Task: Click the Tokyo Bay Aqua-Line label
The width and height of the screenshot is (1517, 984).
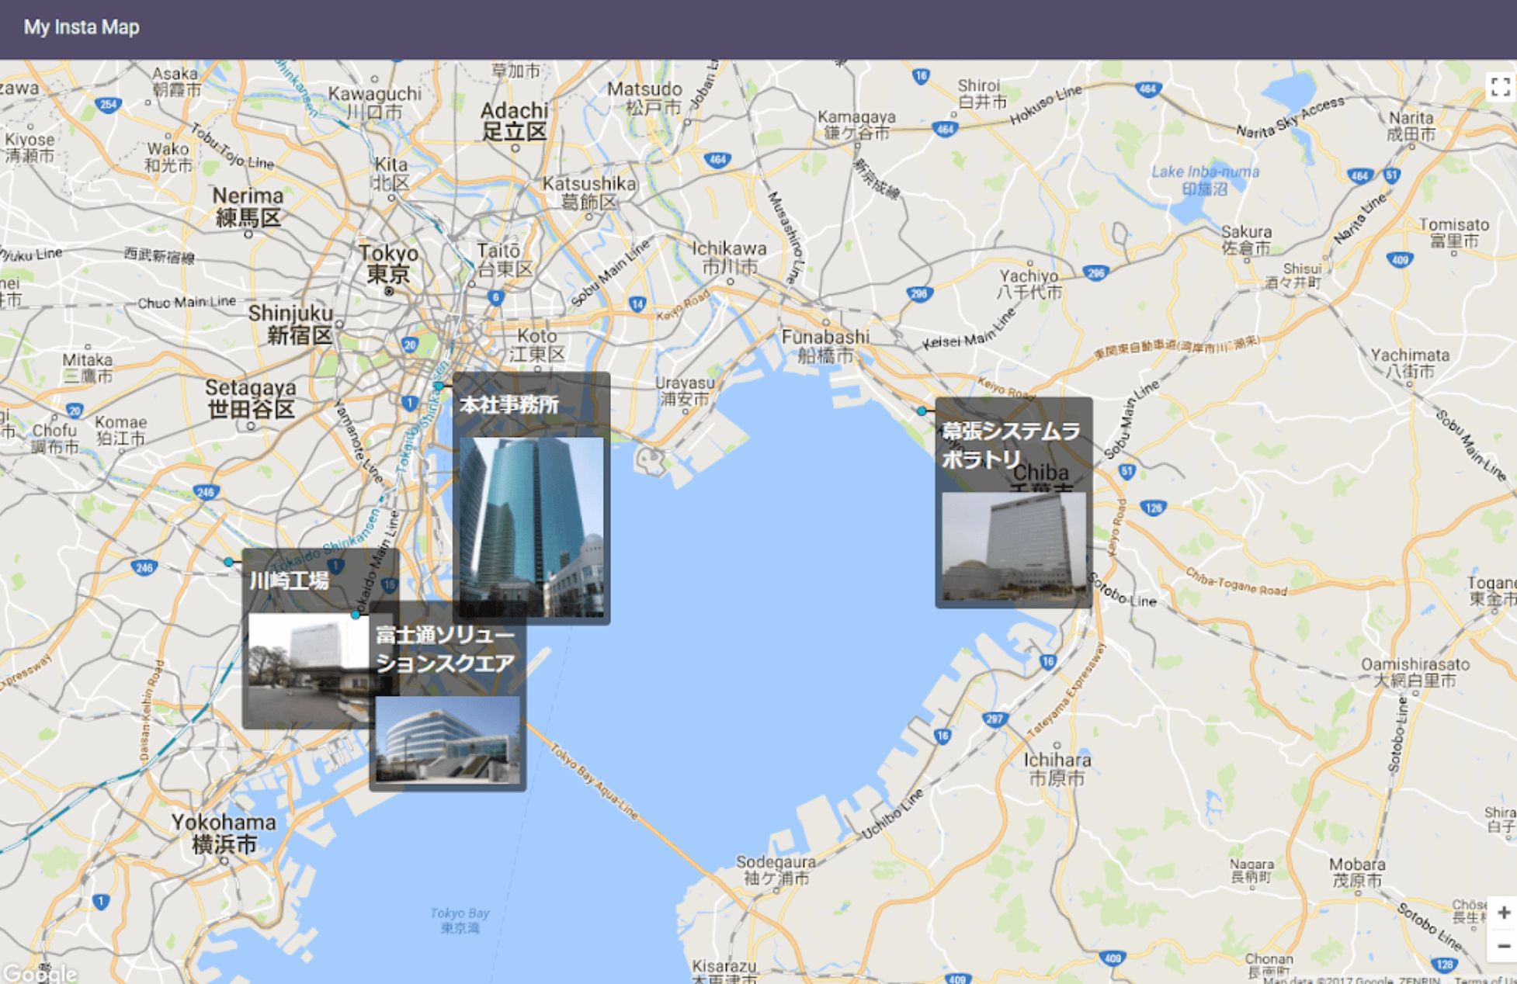Action: coord(594,781)
